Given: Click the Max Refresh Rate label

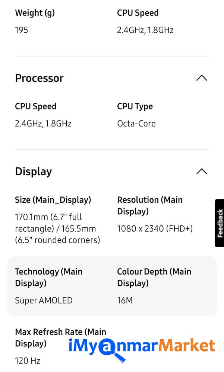Looking at the screenshot, I should (60, 332).
